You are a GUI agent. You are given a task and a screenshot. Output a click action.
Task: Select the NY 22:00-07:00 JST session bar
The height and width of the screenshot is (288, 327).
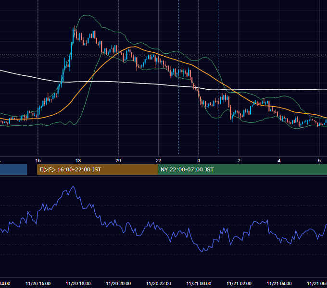242,169
